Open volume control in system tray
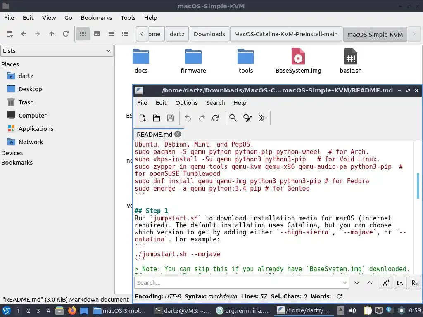This screenshot has height=317, width=423. [352, 310]
